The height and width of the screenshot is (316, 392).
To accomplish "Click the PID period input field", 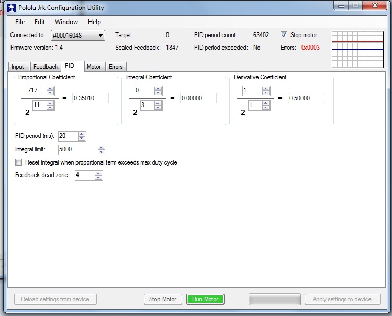I will point(68,136).
